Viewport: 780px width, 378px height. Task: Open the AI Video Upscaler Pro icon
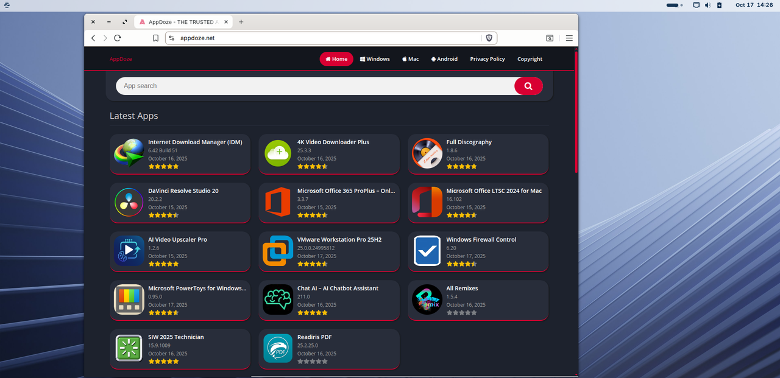coord(129,251)
